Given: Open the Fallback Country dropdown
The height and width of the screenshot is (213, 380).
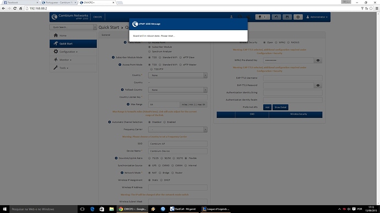Looking at the screenshot, I should (178, 90).
